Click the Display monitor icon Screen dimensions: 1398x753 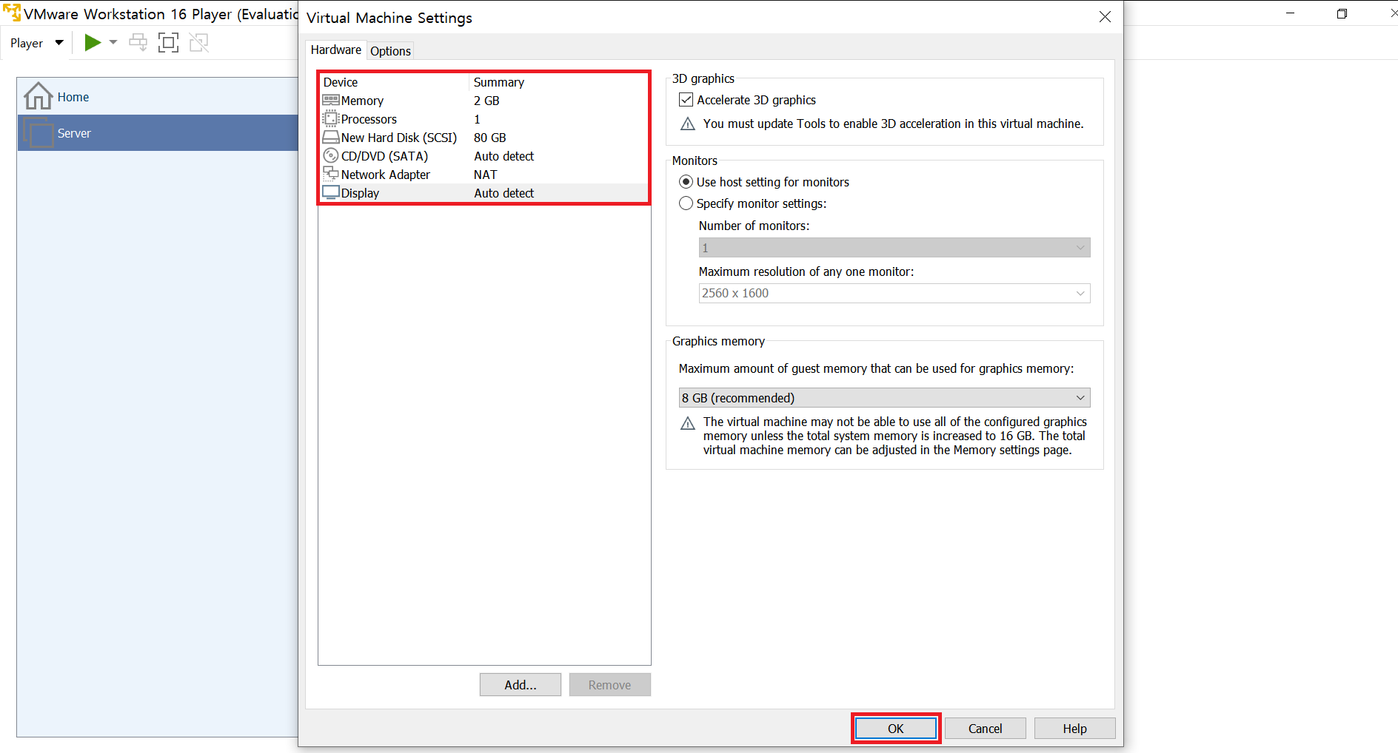point(331,192)
